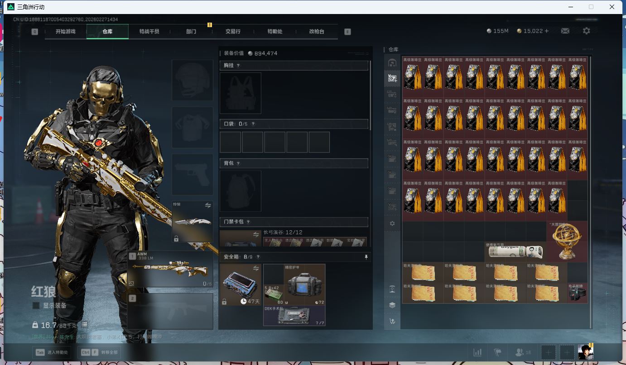Open the mail envelope icon
Image resolution: width=626 pixels, height=365 pixels.
click(565, 31)
